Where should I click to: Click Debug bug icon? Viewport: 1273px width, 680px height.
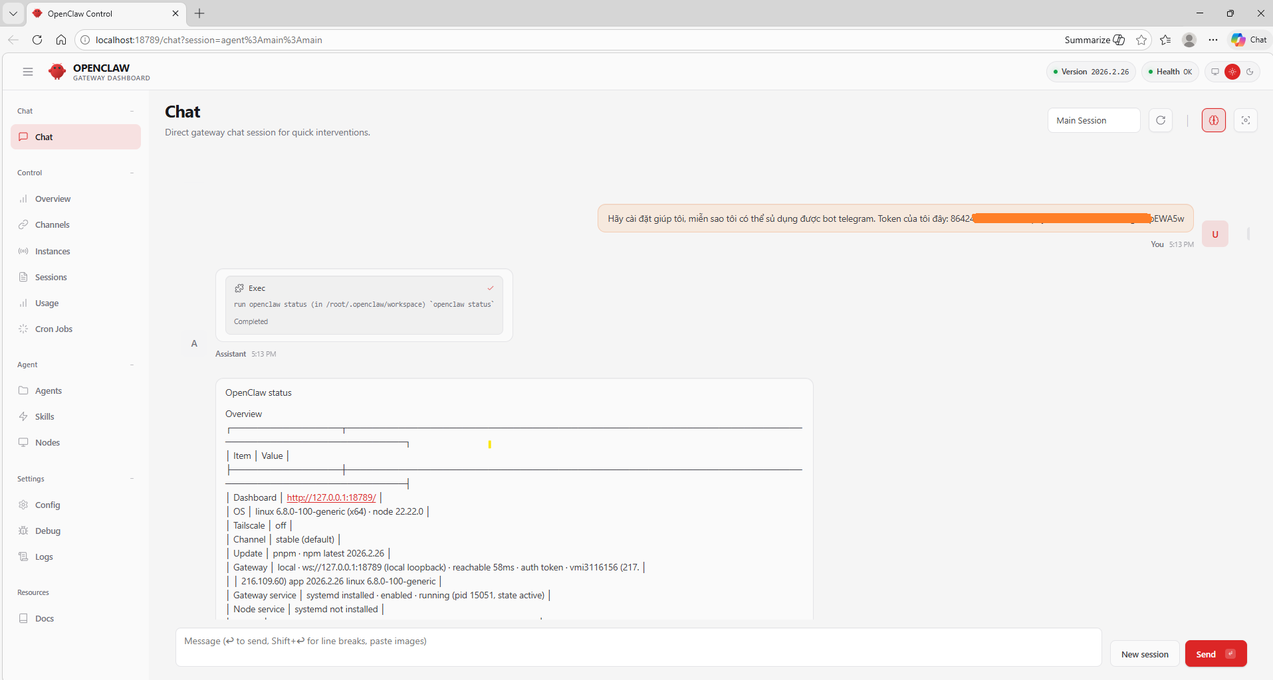(x=23, y=531)
